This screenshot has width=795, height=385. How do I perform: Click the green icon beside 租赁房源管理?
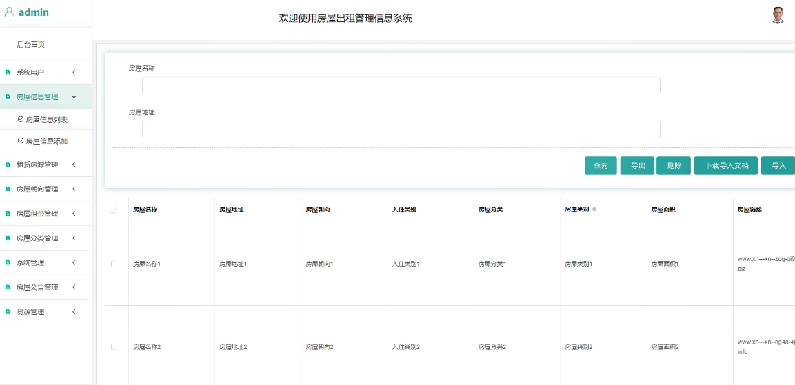click(x=8, y=165)
